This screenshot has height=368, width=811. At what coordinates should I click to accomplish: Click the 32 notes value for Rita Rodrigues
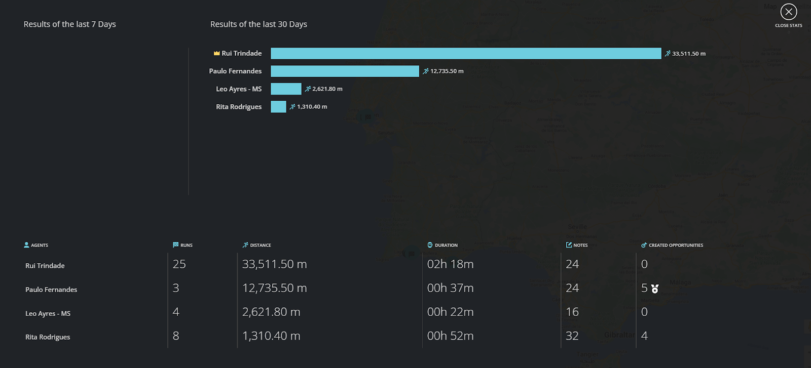pyautogui.click(x=572, y=336)
